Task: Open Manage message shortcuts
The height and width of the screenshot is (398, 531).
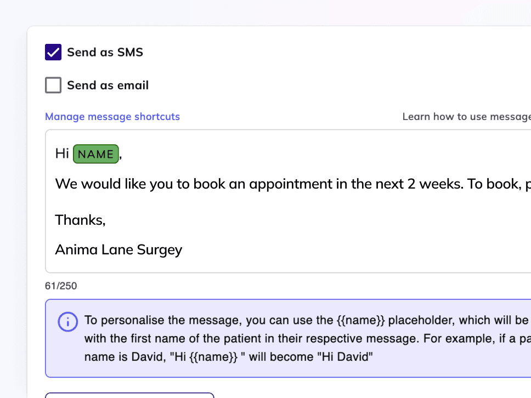Action: pyautogui.click(x=112, y=116)
